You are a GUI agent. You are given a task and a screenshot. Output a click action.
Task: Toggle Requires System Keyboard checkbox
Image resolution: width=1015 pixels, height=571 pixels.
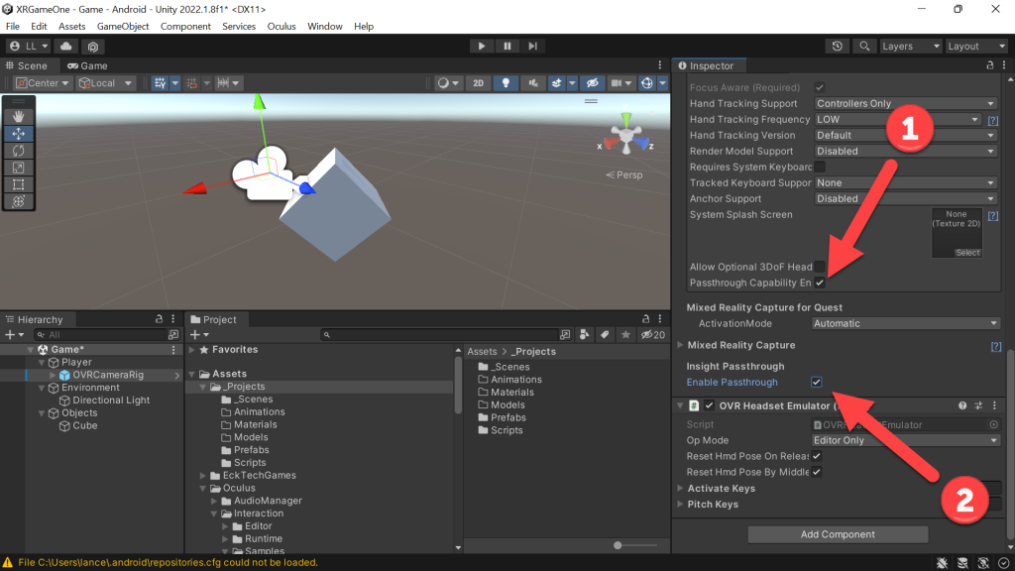tap(820, 167)
